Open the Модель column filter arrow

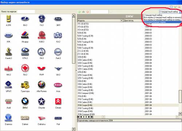click(x=122, y=20)
